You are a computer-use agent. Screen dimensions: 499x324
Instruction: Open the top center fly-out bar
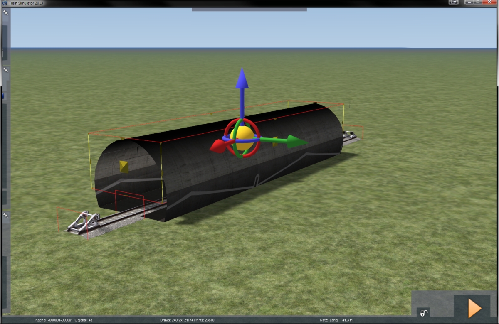(x=249, y=9)
